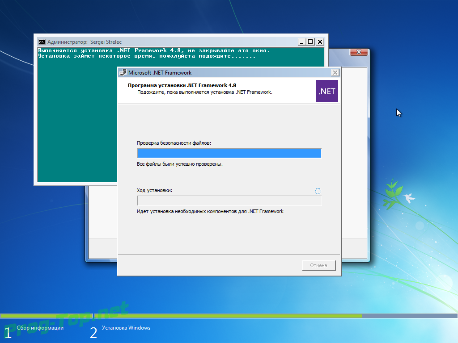Click the 'Администратор: Sergei Strelec' title text
The width and height of the screenshot is (458, 343).
[85, 42]
